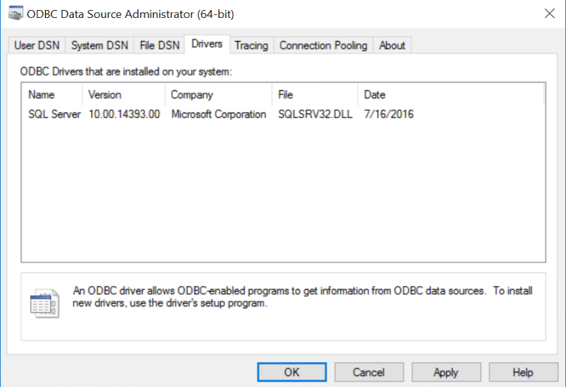Click the Apply button
The image size is (566, 387).
446,372
